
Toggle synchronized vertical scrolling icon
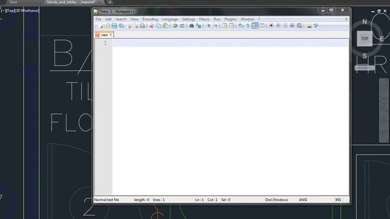tap(224, 26)
